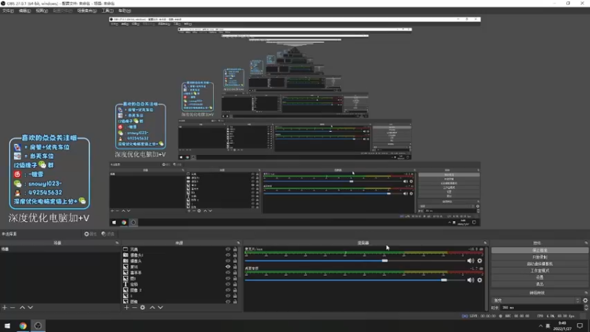Open the 编辑 Edit menu
590x332 pixels.
pyautogui.click(x=25, y=11)
